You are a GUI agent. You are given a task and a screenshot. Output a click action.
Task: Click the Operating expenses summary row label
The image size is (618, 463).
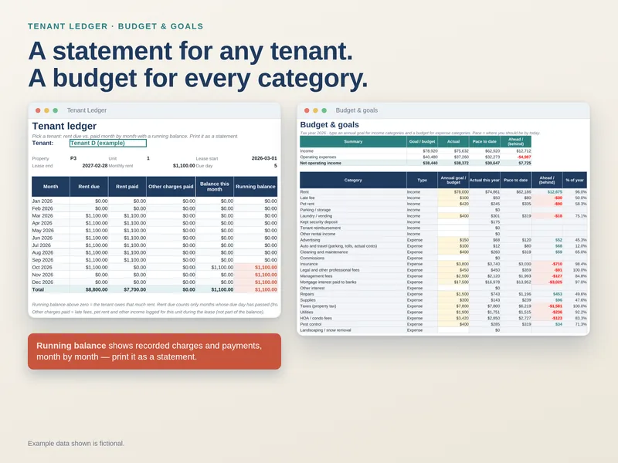(318, 157)
